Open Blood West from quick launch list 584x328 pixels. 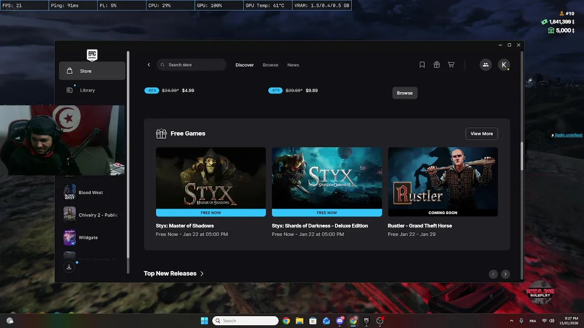point(91,192)
